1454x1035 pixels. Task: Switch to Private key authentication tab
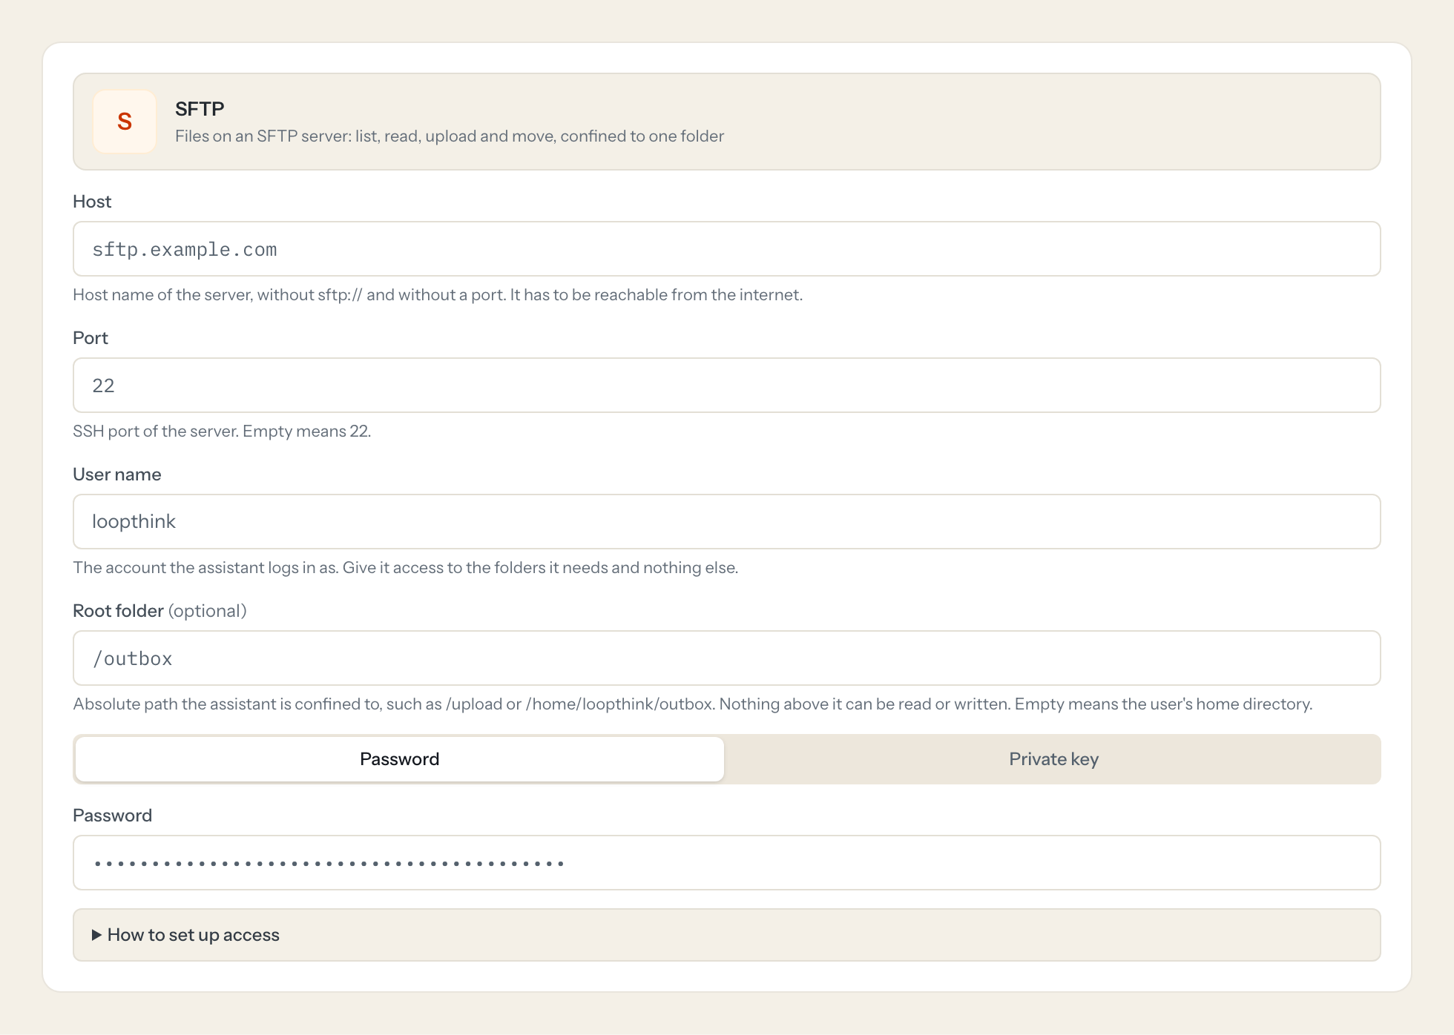1053,759
